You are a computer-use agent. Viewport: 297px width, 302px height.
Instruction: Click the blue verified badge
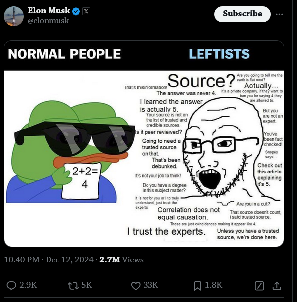tap(76, 11)
